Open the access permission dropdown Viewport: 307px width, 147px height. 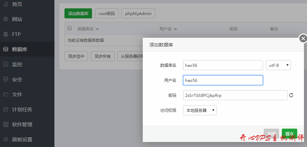[200, 110]
